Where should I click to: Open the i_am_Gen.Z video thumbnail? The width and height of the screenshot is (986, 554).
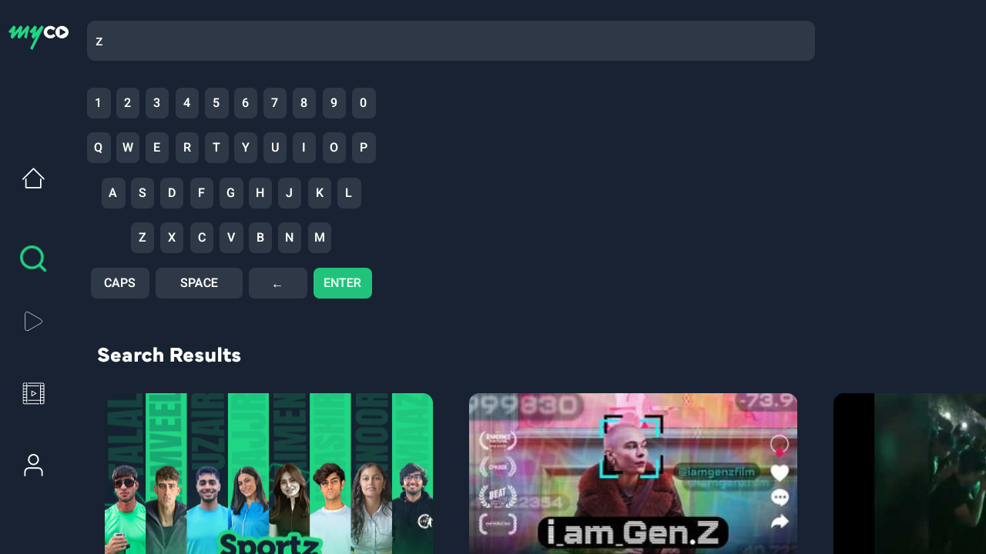click(x=633, y=473)
